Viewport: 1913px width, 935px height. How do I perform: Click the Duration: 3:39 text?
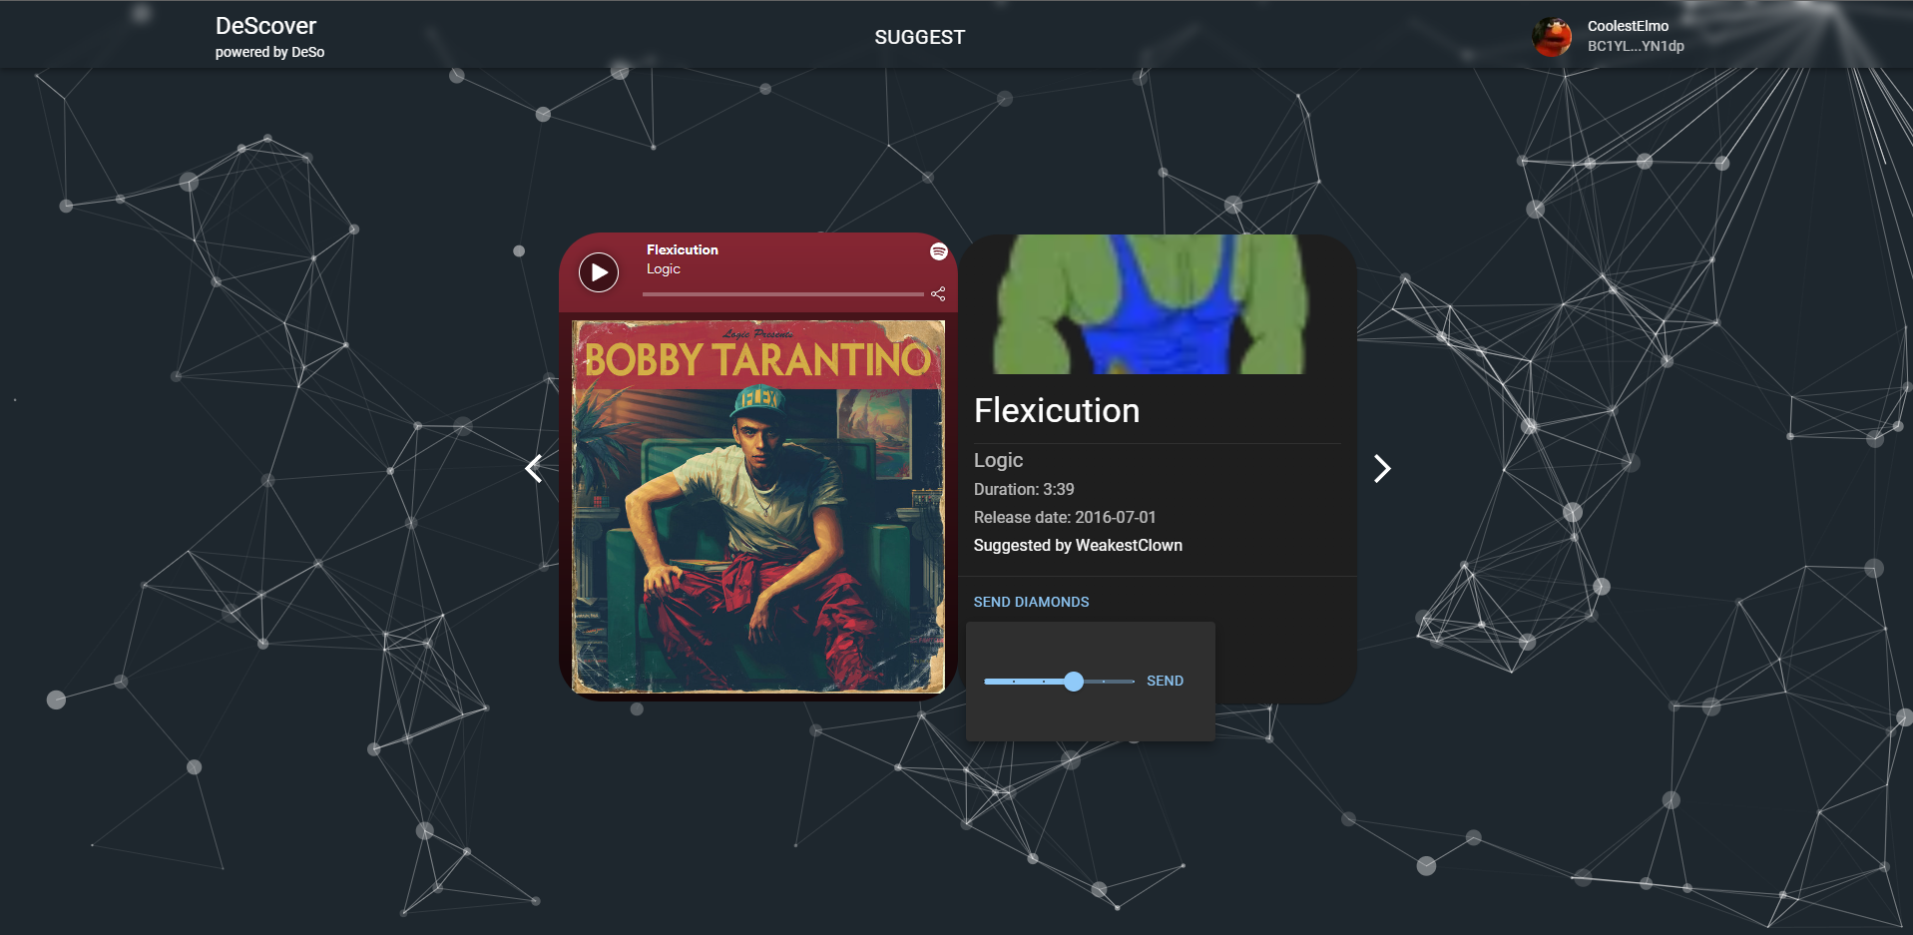tap(1024, 489)
